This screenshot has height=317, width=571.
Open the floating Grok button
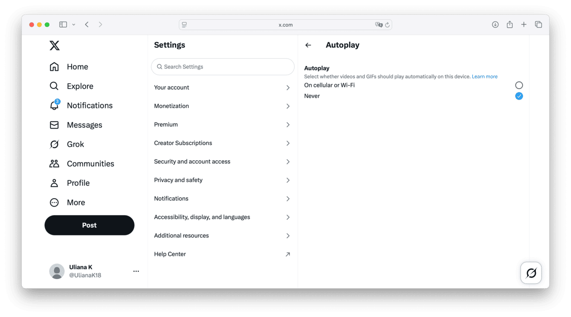(x=531, y=273)
